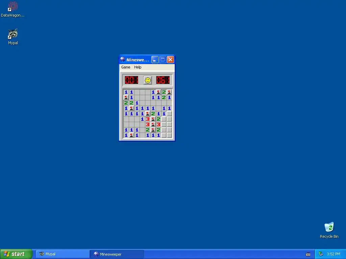Click the blue 1 in row 6, column 4
The image size is (346, 259).
click(142, 119)
